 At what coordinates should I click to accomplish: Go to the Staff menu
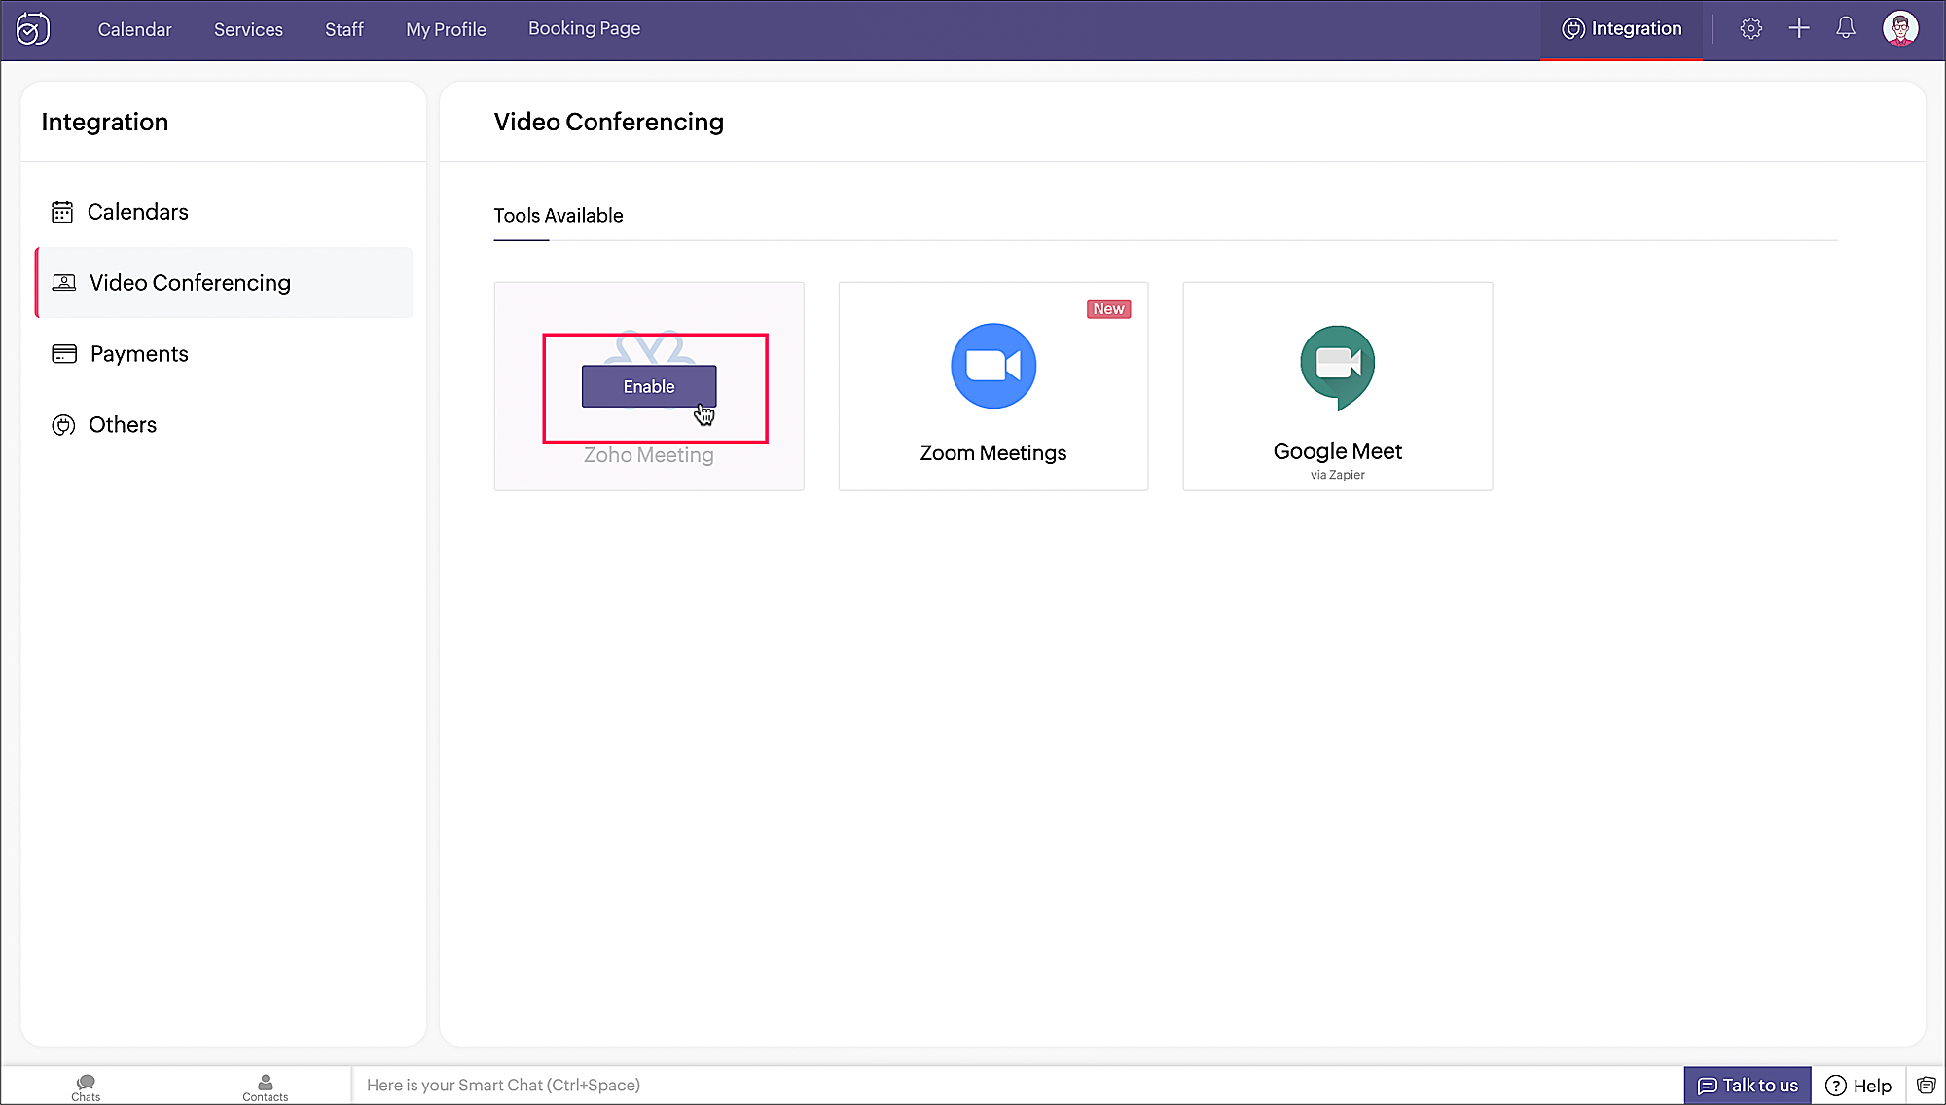point(344,29)
